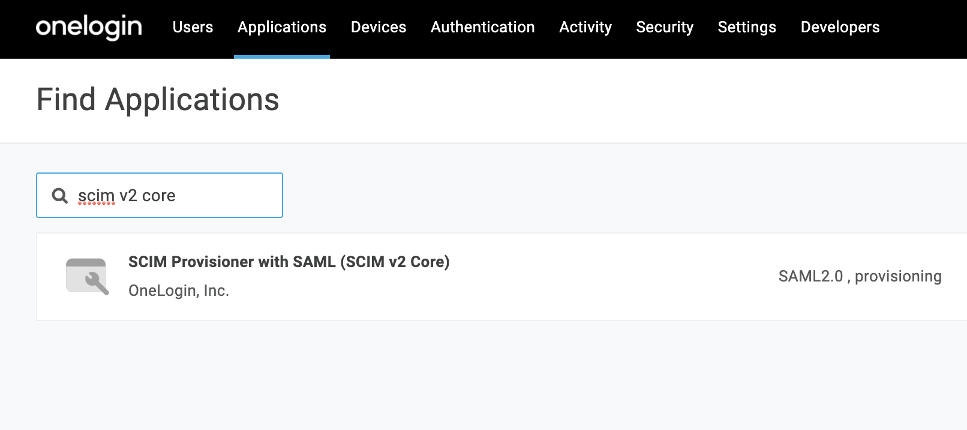Open the Authentication menu
Image resolution: width=967 pixels, height=430 pixels.
pos(483,27)
